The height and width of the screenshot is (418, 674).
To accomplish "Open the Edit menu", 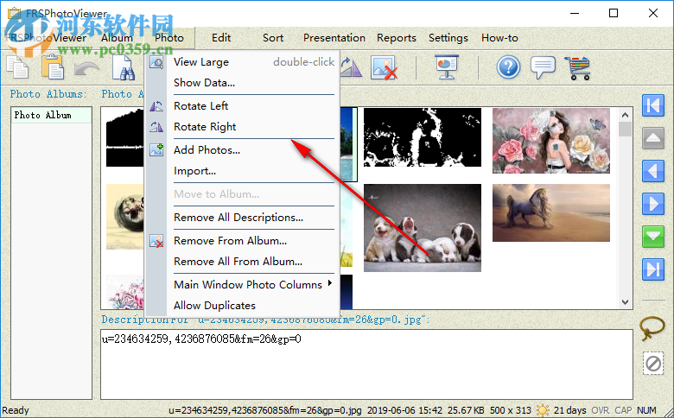I will pos(221,38).
